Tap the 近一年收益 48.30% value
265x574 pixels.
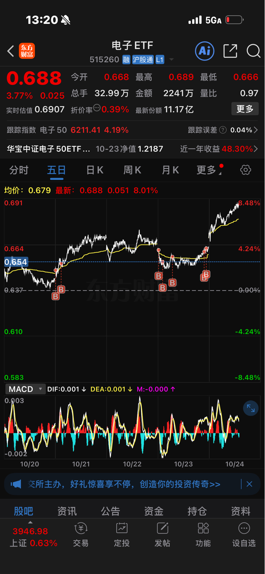(x=237, y=149)
